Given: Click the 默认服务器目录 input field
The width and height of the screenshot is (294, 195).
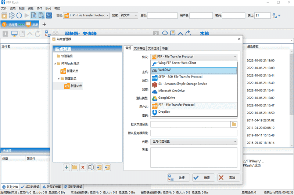Looking at the screenshot, I should tap(194, 133).
